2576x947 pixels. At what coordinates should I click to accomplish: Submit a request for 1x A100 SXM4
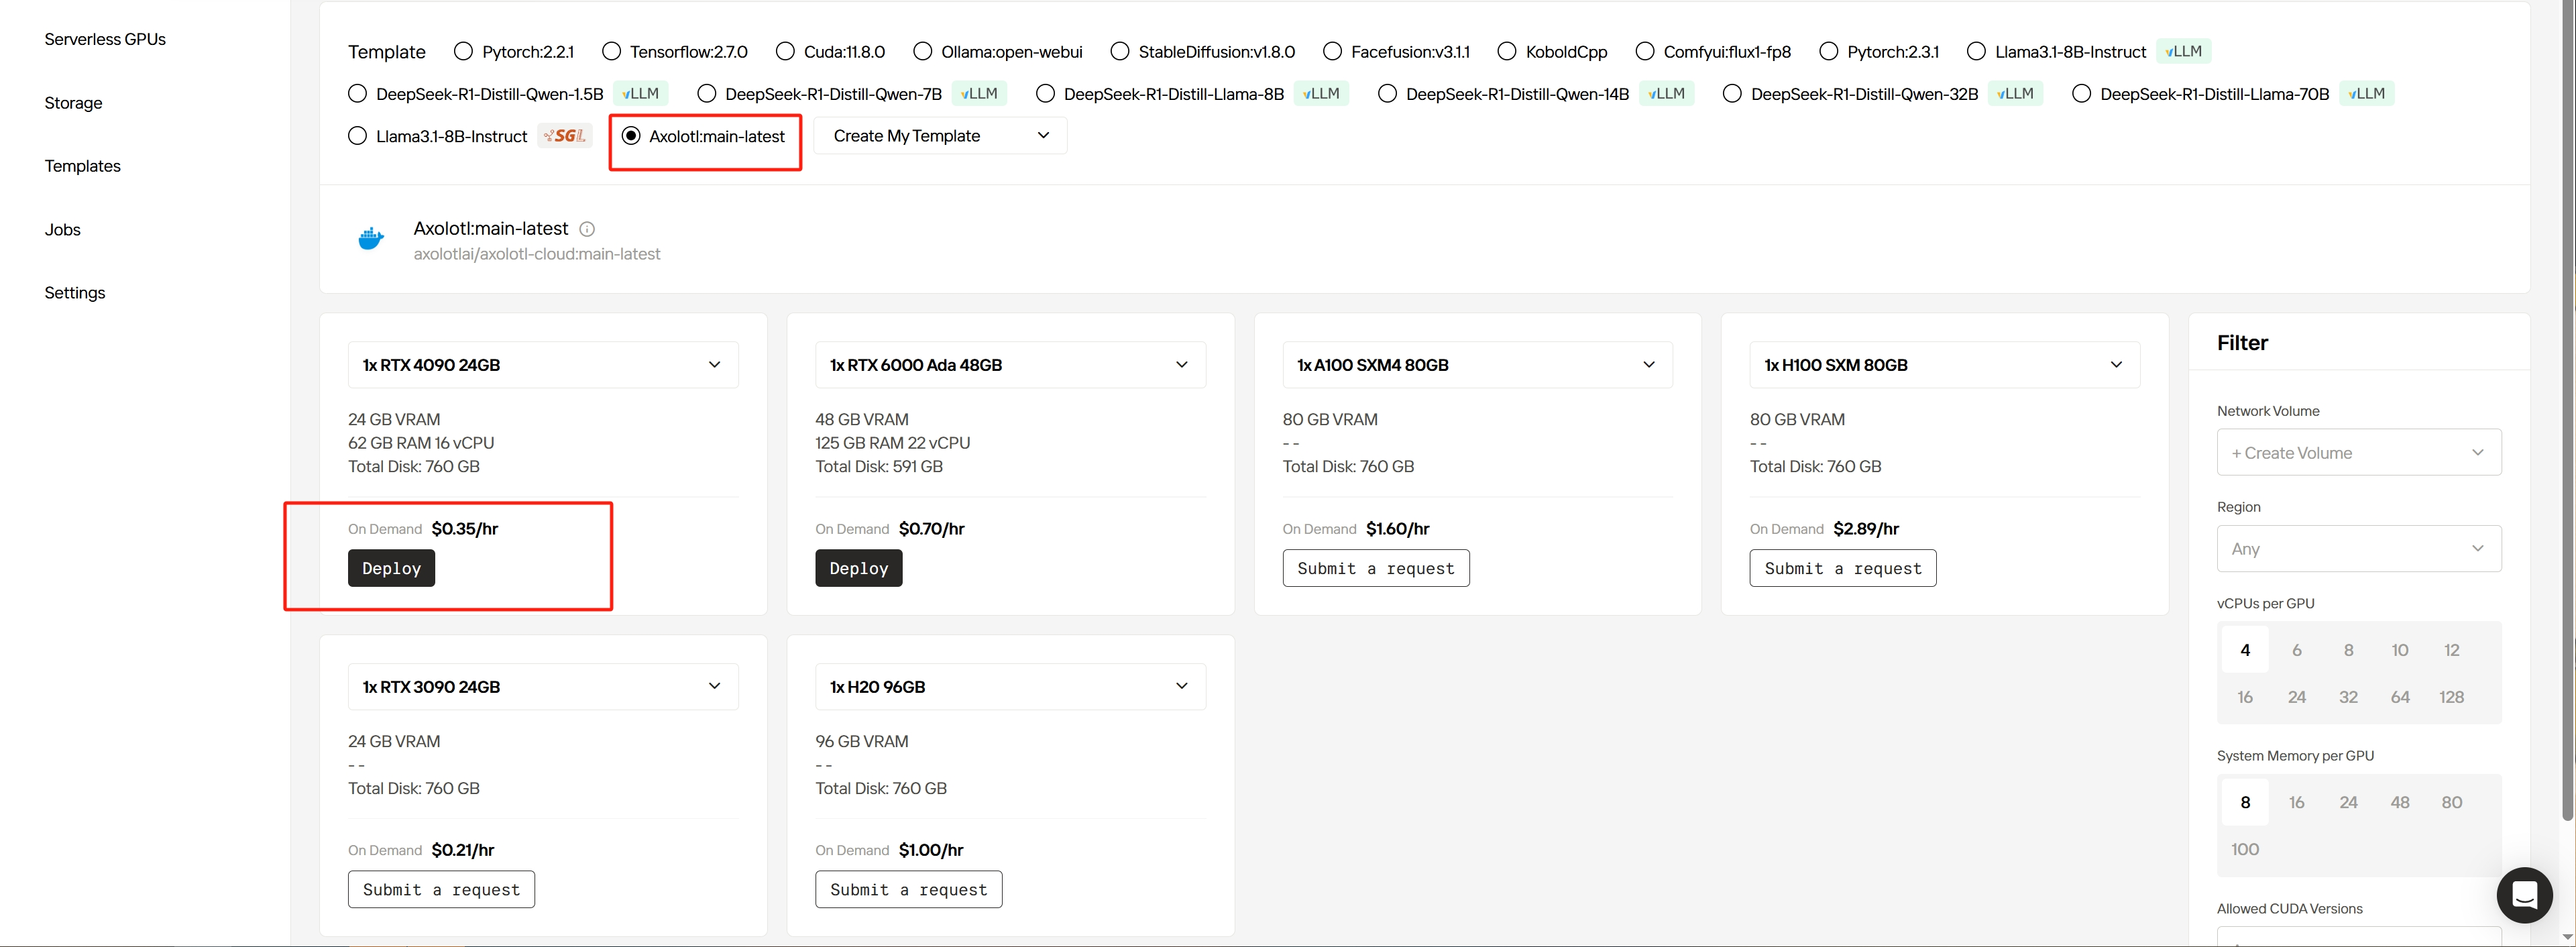[1375, 568]
